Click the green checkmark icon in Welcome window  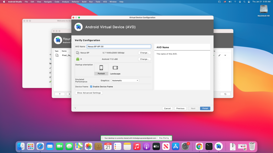(50, 82)
